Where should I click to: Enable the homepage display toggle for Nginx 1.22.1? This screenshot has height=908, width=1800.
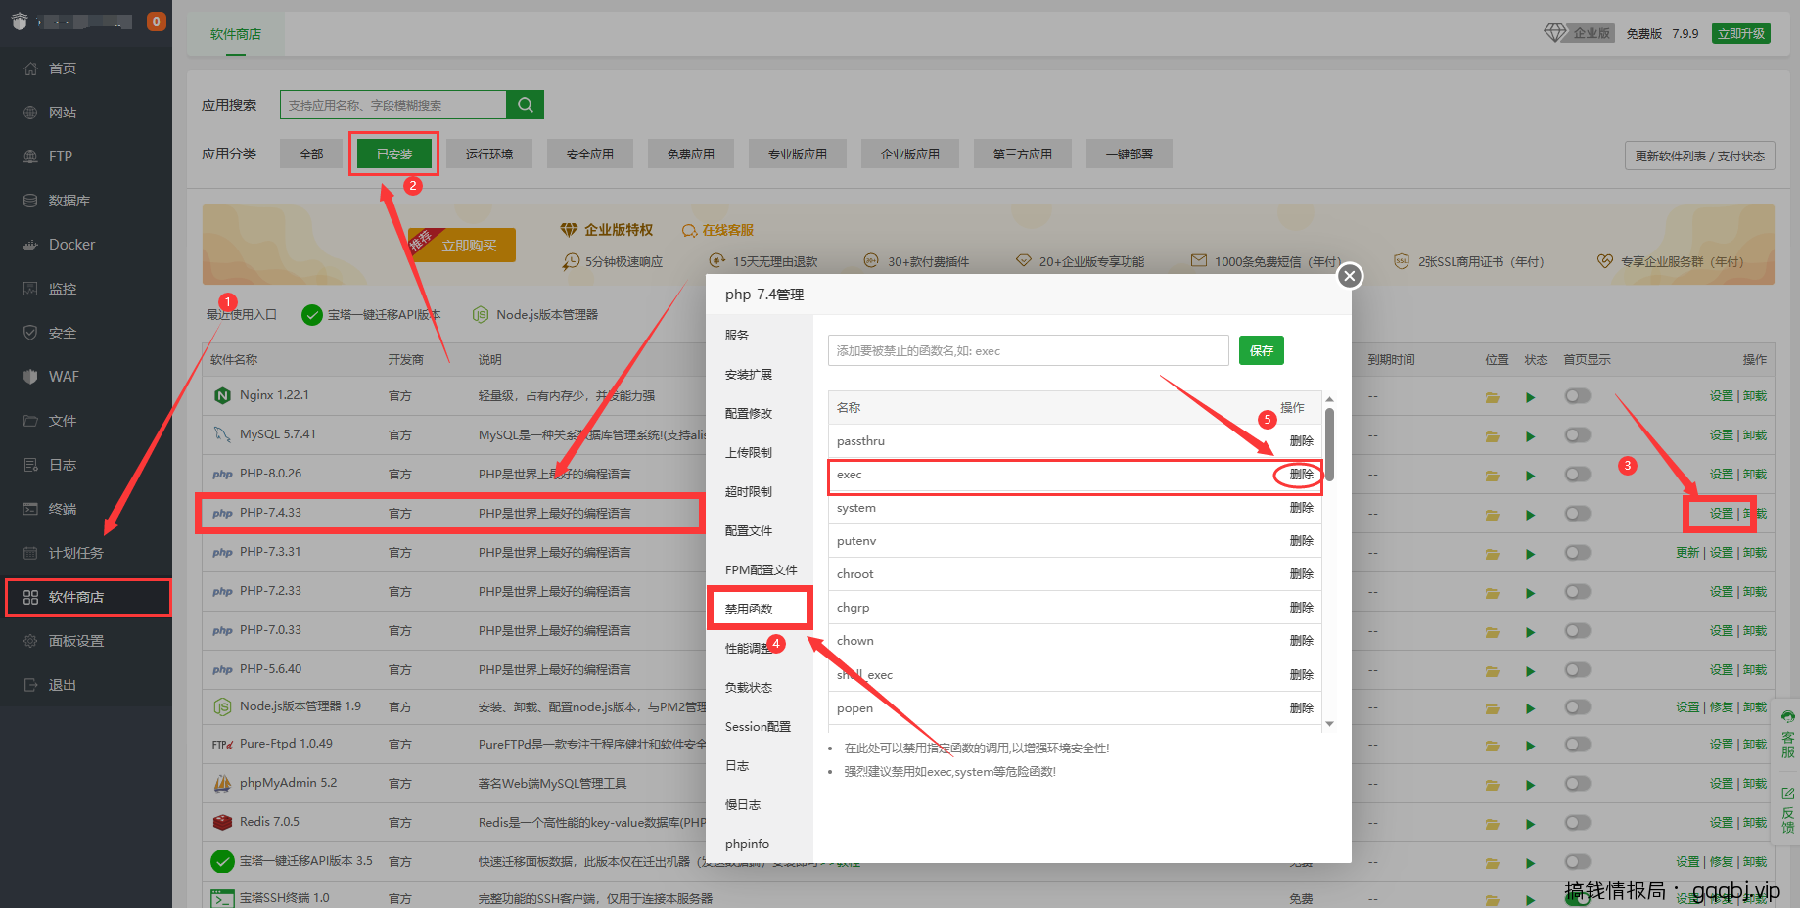point(1577,396)
